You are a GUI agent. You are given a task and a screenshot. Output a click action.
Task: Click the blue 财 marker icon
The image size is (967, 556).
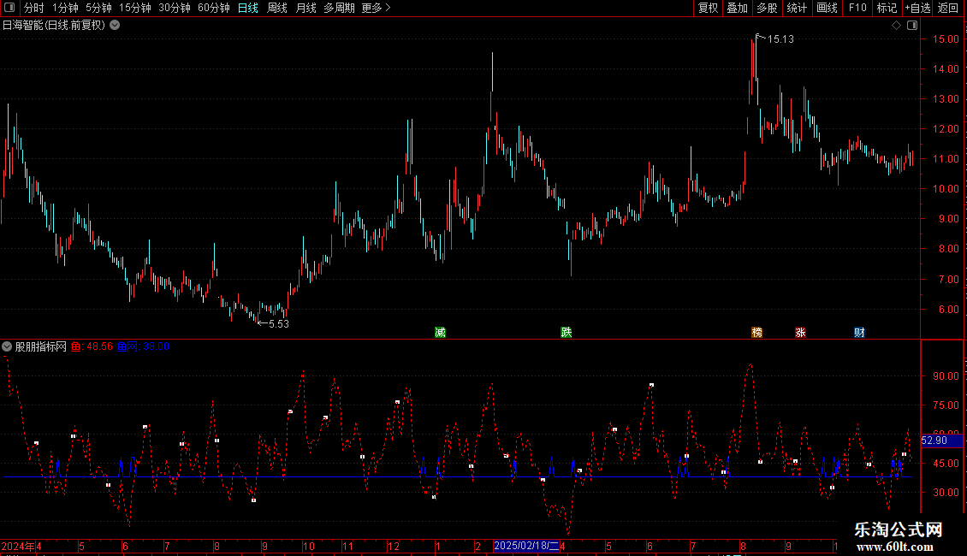pos(859,332)
